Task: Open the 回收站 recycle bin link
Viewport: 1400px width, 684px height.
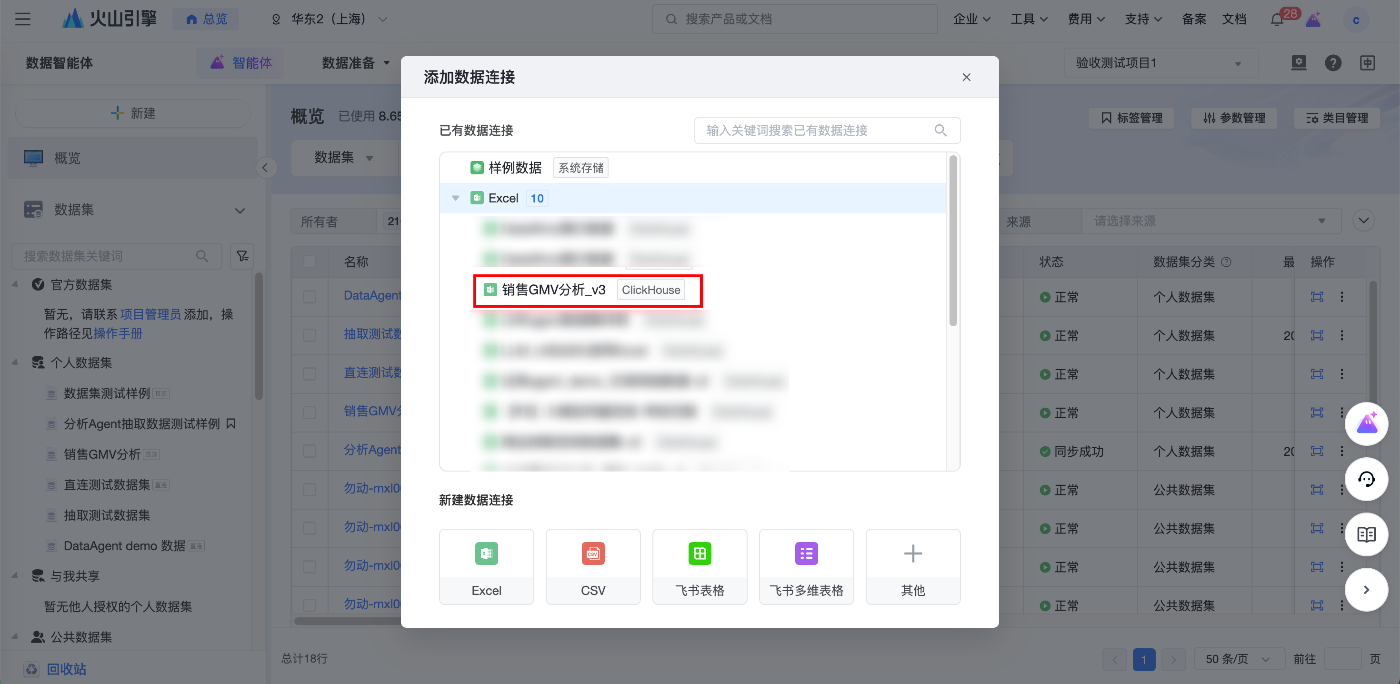Action: pyautogui.click(x=66, y=669)
